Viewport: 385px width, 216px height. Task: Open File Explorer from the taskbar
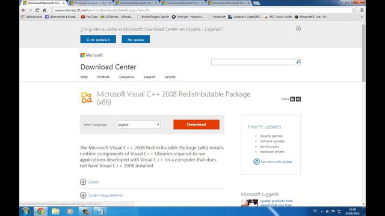pos(55,211)
